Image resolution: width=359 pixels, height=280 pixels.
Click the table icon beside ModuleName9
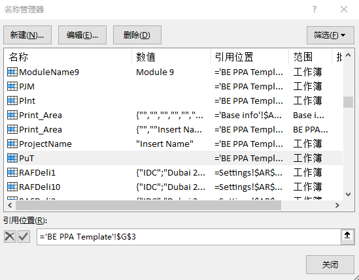12,72
